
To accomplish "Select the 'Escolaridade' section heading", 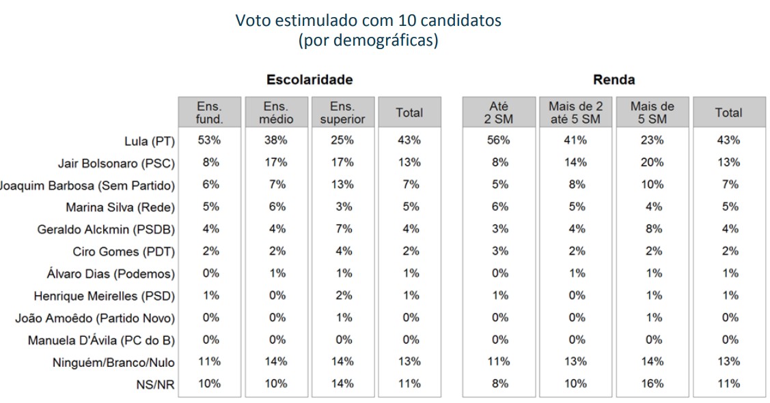I will 310,80.
